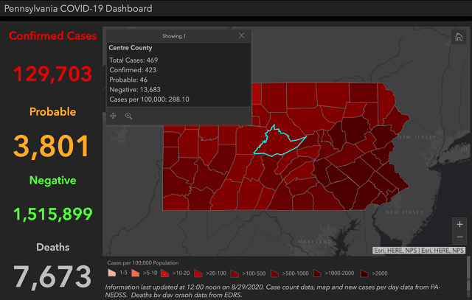Click the Probable heading

point(52,111)
